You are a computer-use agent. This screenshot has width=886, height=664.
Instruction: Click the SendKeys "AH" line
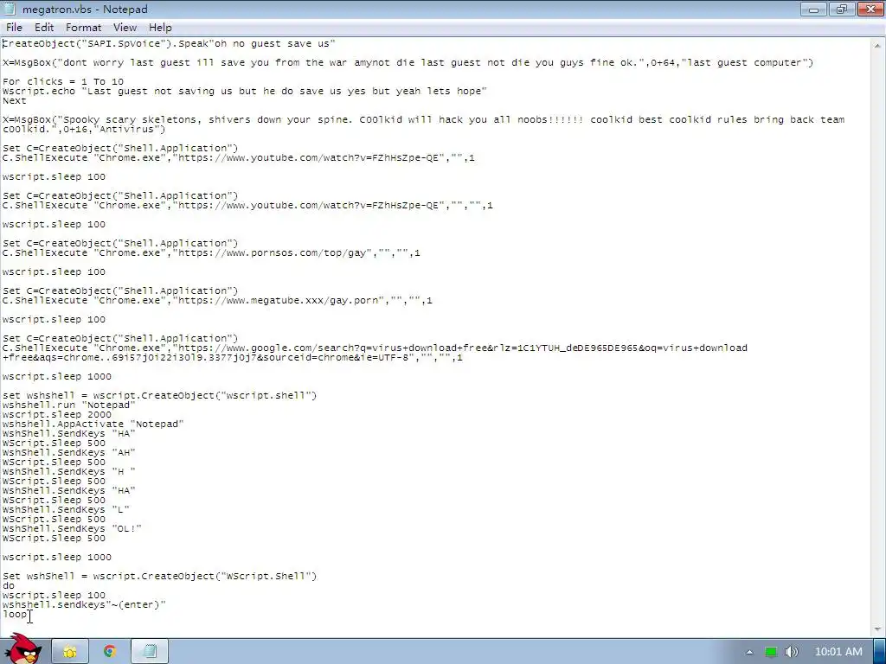pos(69,452)
